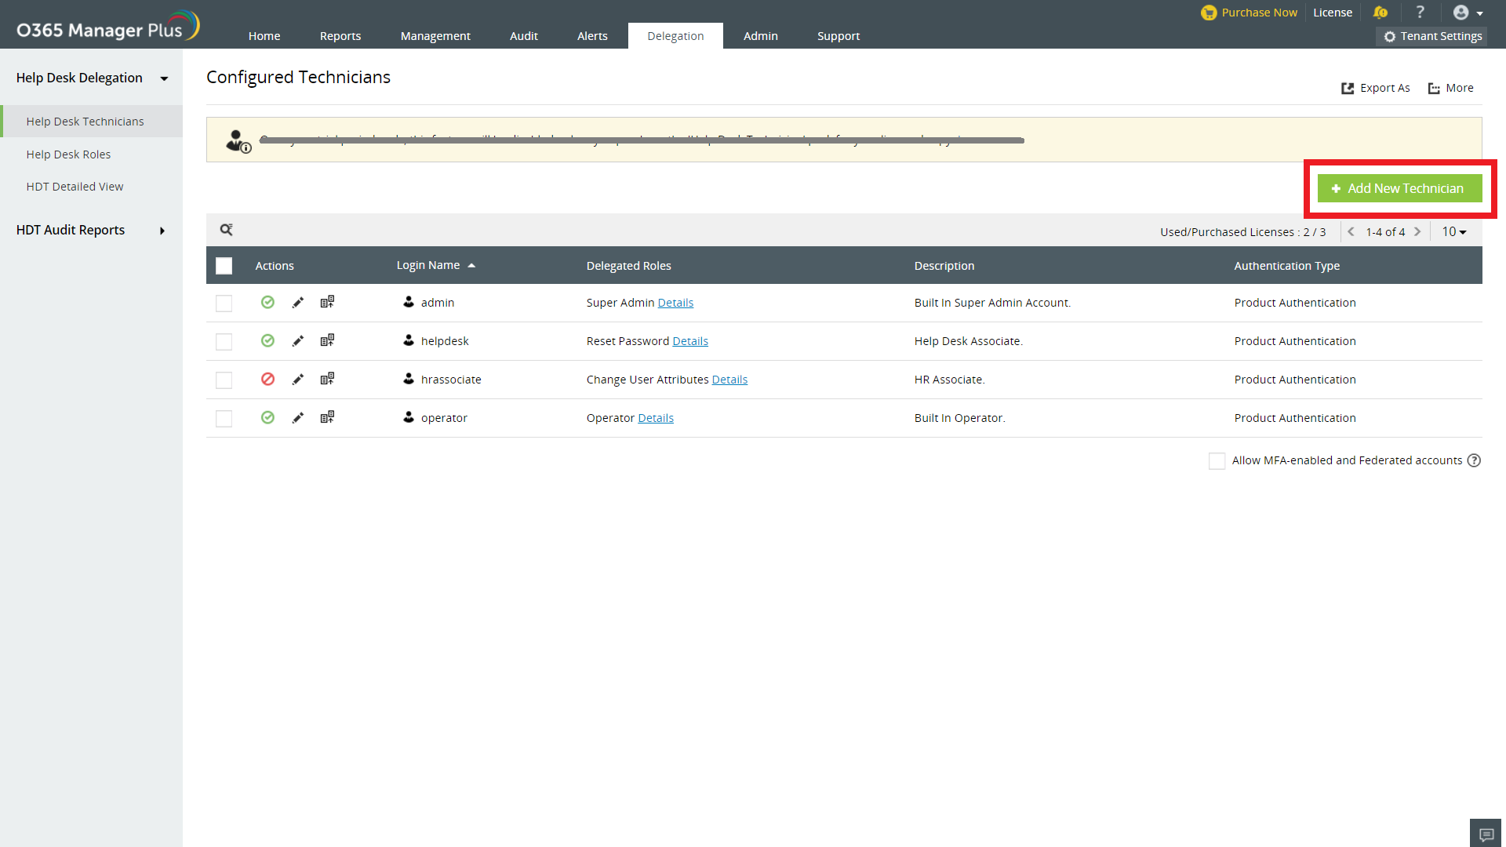Click the MFA help icon beside Federated accounts
1506x847 pixels.
pyautogui.click(x=1474, y=460)
